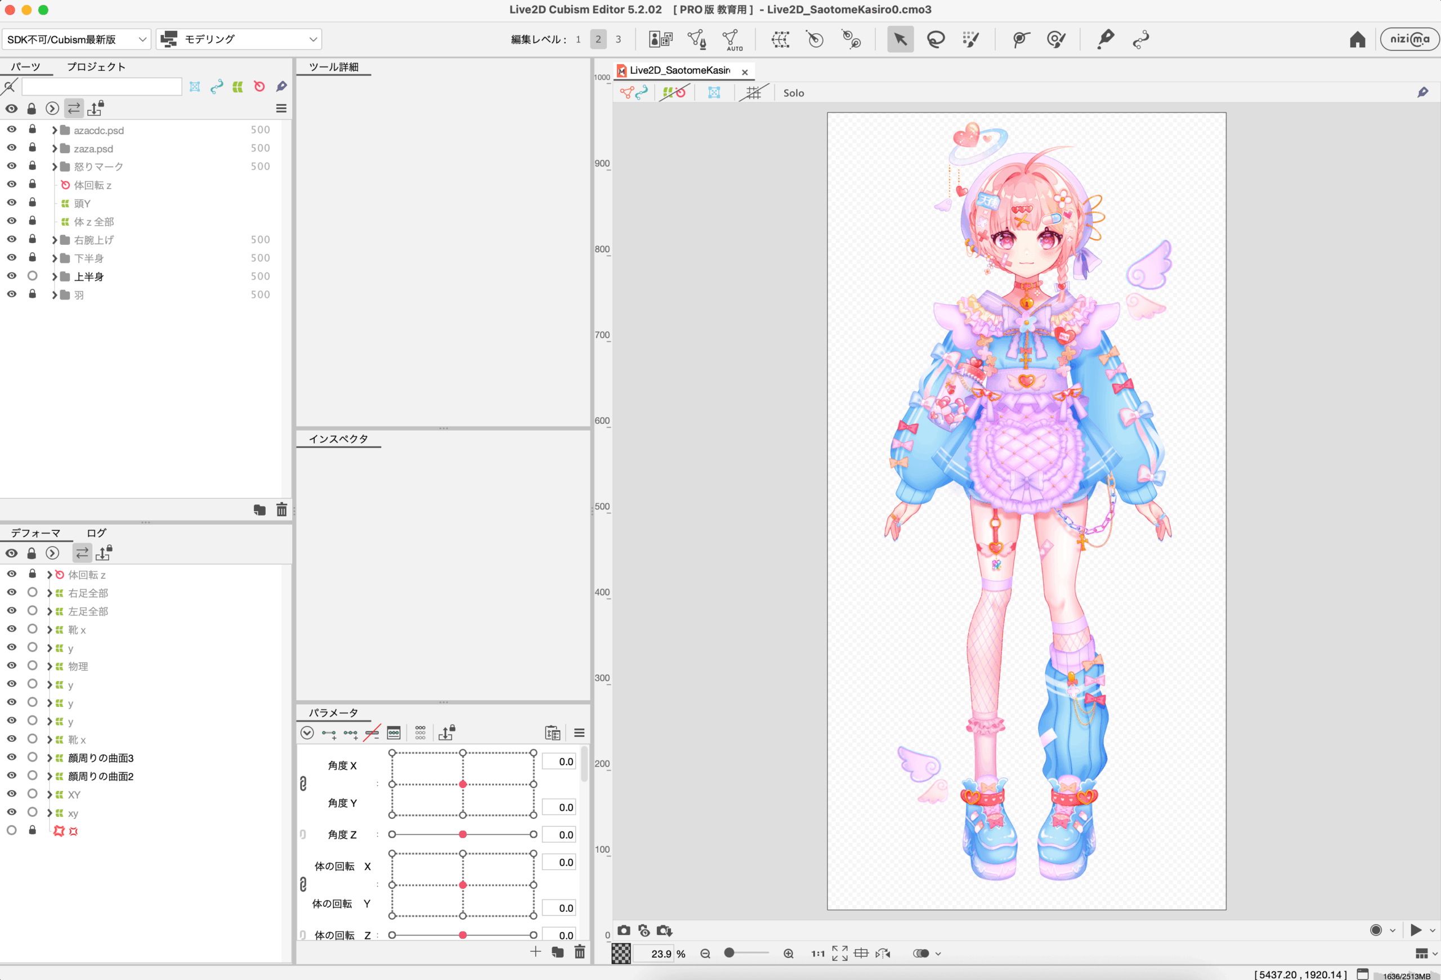Lock the 物理 deformer
The image size is (1441, 980).
(x=32, y=665)
